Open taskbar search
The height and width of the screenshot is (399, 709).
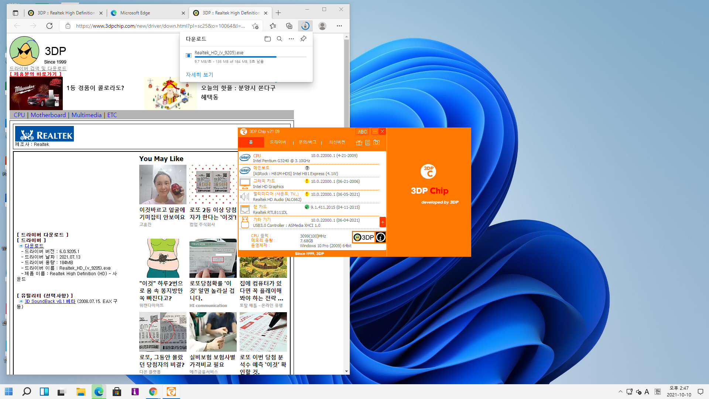click(27, 392)
